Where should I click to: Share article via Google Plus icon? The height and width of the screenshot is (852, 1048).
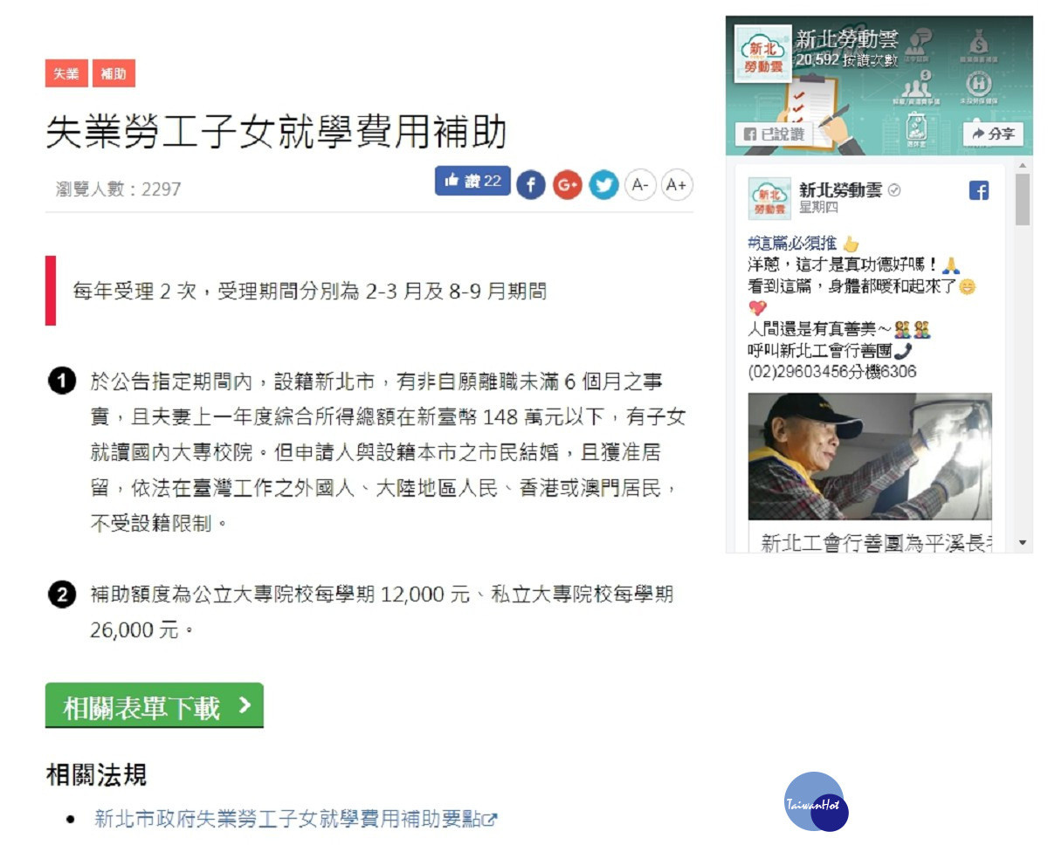pyautogui.click(x=568, y=185)
